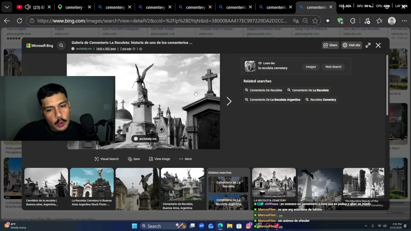Click the address bar URL field
411x231 pixels.
(x=162, y=21)
